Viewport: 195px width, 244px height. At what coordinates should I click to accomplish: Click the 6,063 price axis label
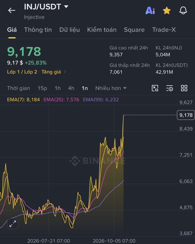(186, 181)
